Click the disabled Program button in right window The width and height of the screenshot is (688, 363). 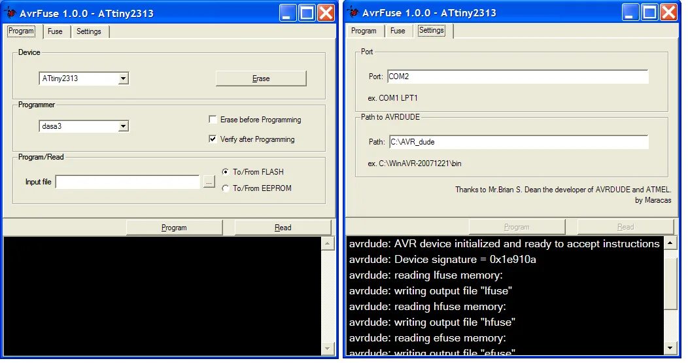pos(517,227)
